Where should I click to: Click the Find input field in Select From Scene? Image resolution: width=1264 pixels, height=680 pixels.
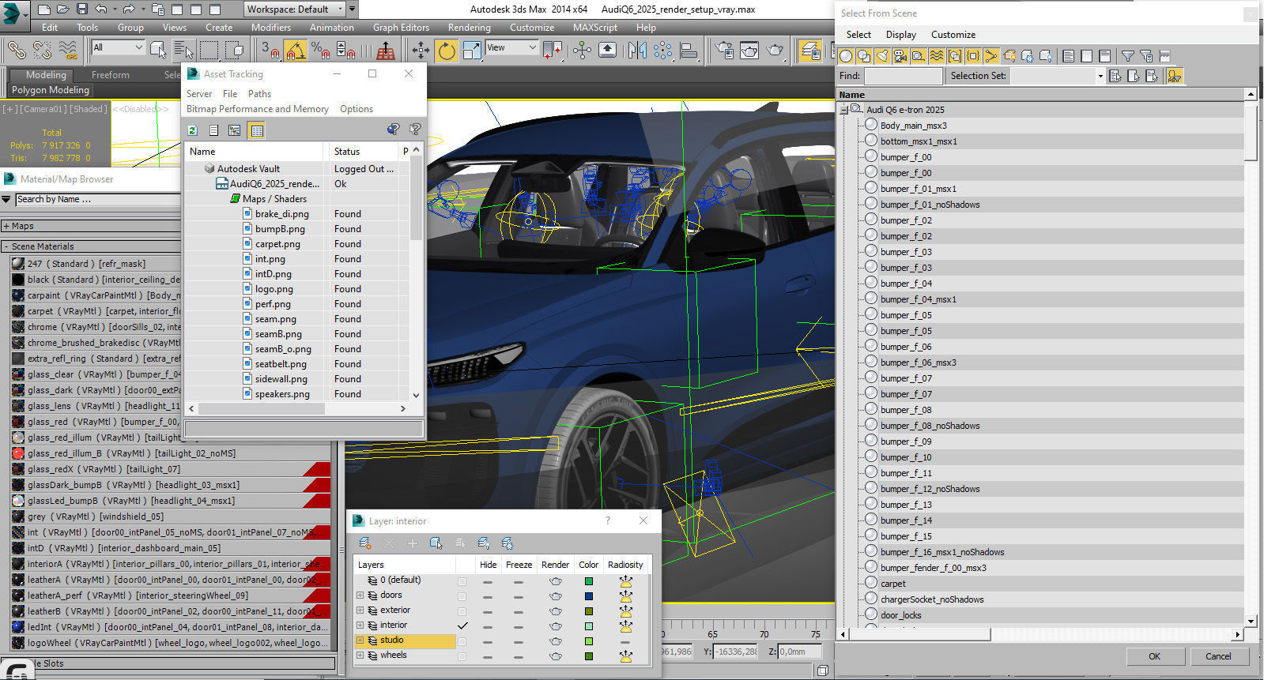pos(904,76)
